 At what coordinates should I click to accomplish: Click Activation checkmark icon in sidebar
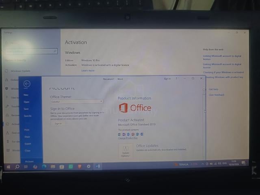8,124
